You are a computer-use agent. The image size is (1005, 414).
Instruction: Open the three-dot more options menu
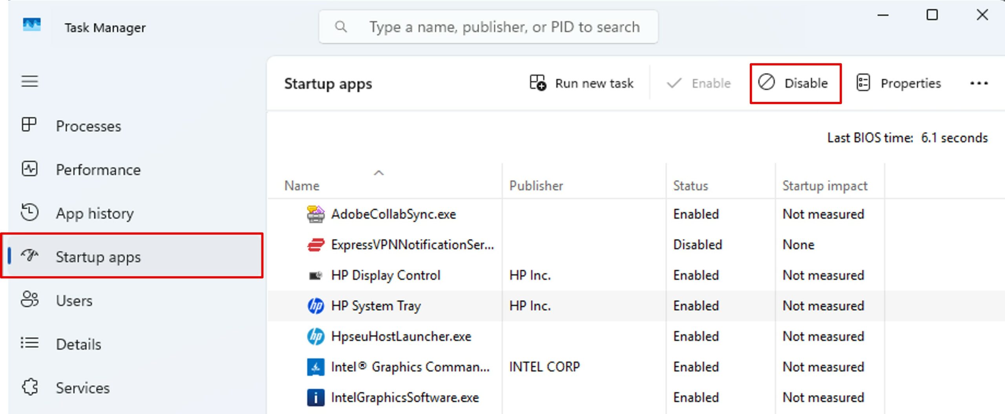(979, 83)
